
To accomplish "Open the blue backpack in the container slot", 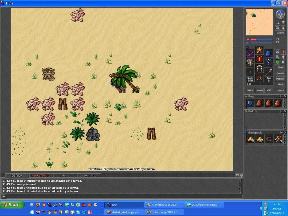I will [x=269, y=53].
